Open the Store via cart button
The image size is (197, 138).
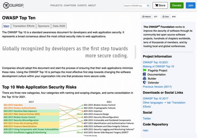tap(160, 5)
